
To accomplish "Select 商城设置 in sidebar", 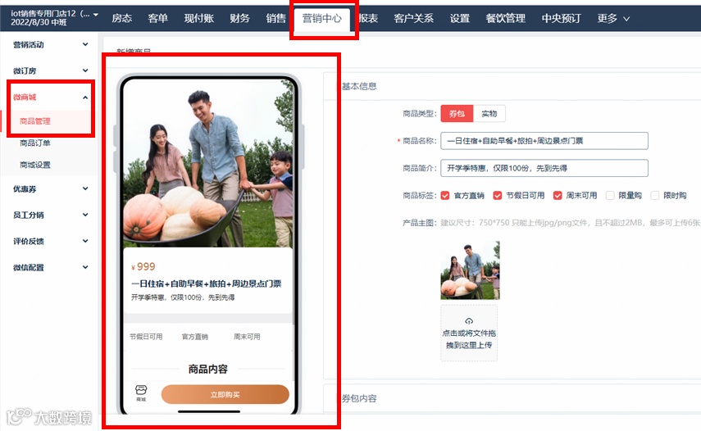I will click(x=35, y=165).
